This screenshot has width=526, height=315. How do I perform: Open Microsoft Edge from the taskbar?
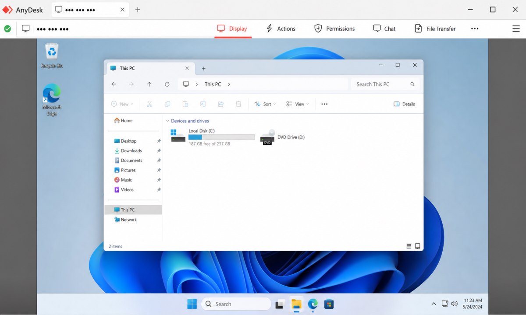[x=313, y=304]
